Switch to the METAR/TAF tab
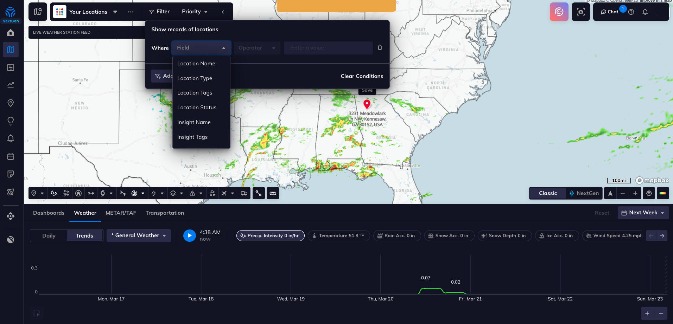 tap(121, 213)
